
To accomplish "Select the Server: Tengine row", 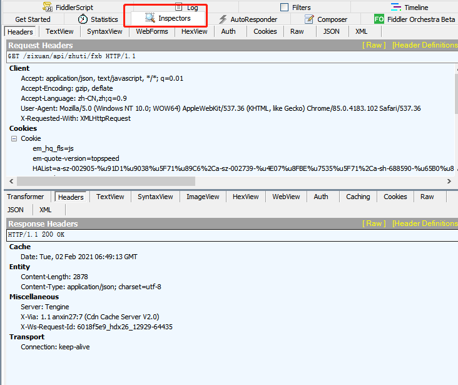I will [x=45, y=307].
